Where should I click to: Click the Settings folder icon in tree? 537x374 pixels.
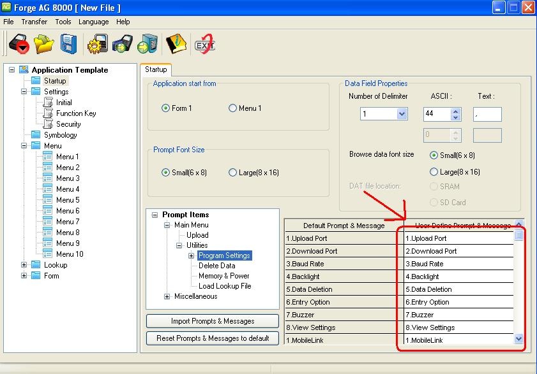click(36, 91)
